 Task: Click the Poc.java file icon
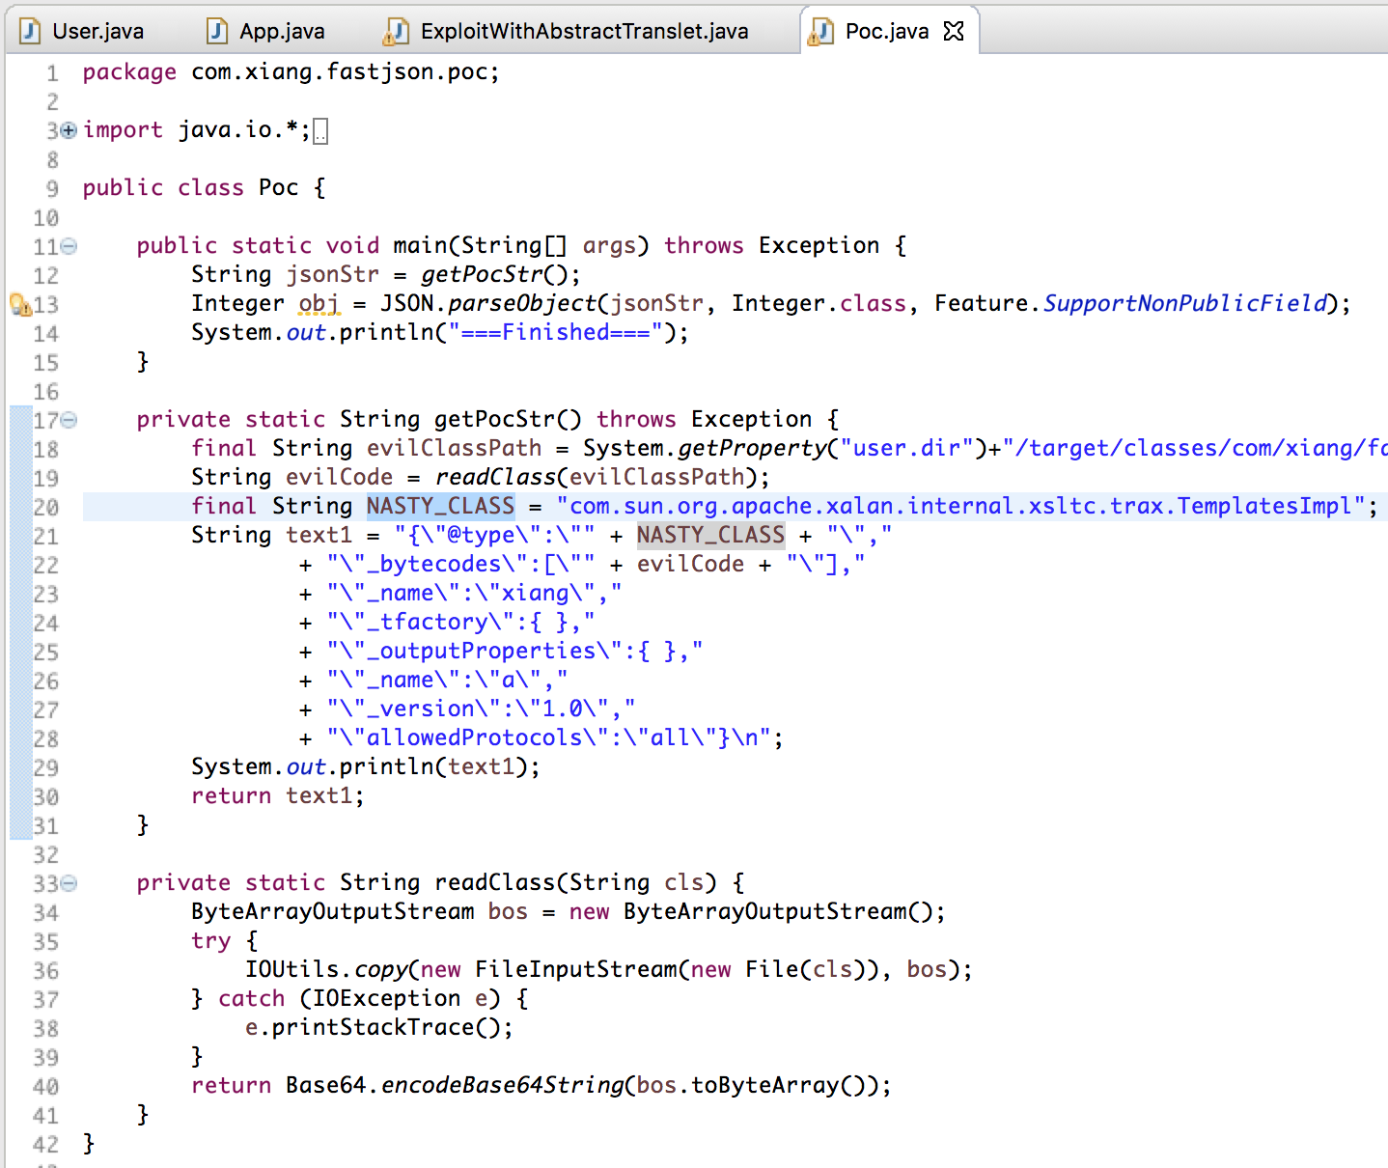(x=819, y=32)
